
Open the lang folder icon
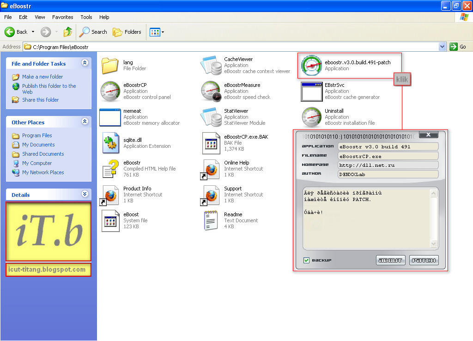pos(110,65)
